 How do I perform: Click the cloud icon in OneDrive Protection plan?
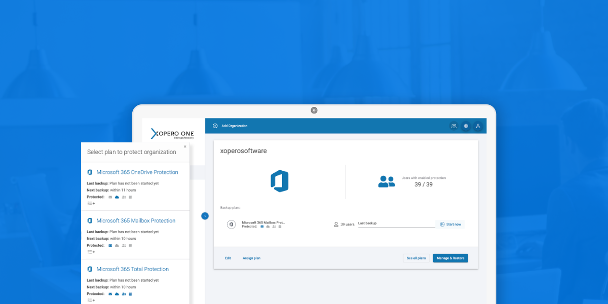click(x=117, y=197)
